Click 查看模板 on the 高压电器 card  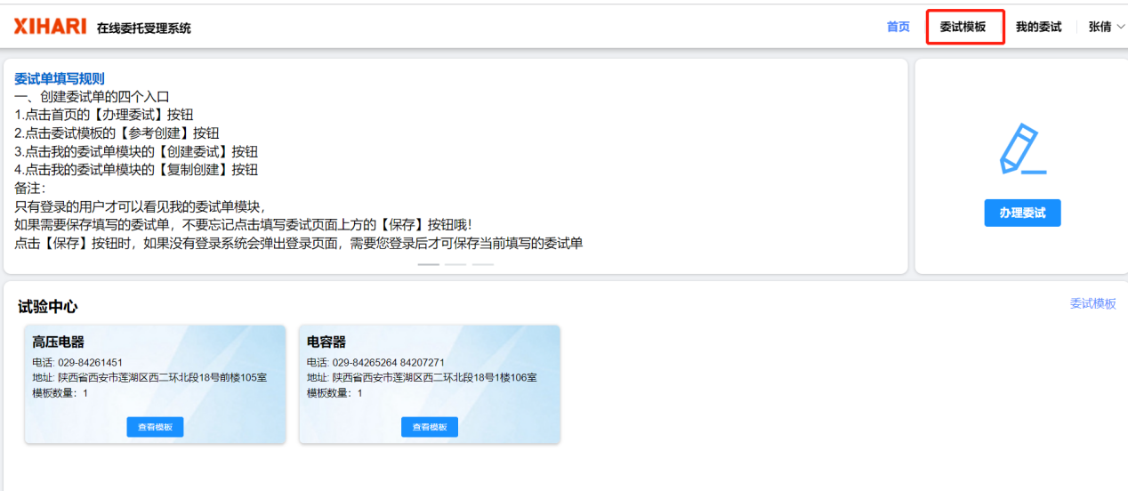[x=155, y=427]
